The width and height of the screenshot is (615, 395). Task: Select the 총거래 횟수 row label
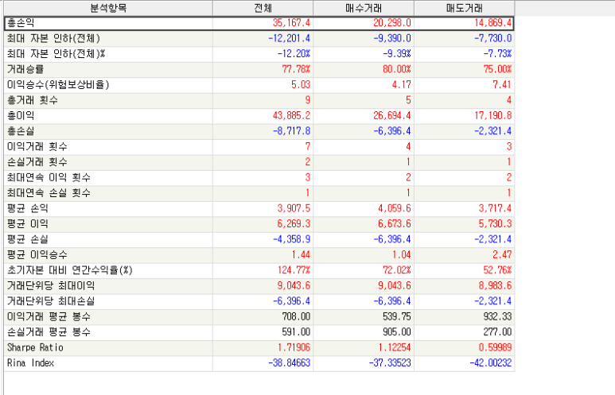pyautogui.click(x=33, y=100)
